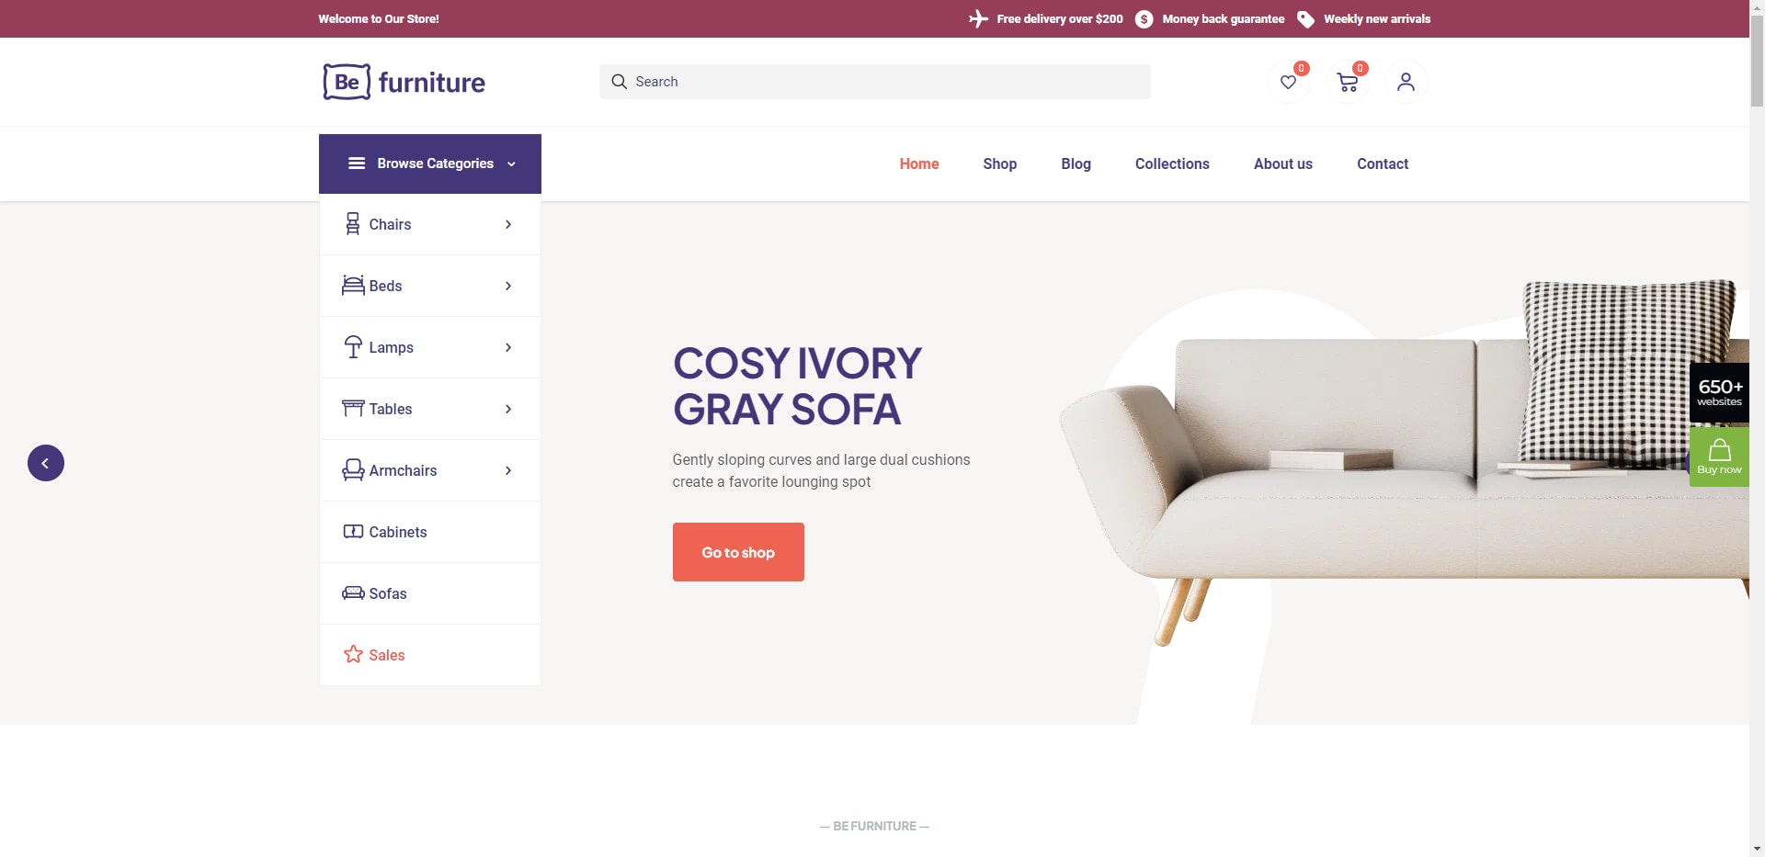Click the Go to shop button
The width and height of the screenshot is (1765, 857).
coord(738,552)
